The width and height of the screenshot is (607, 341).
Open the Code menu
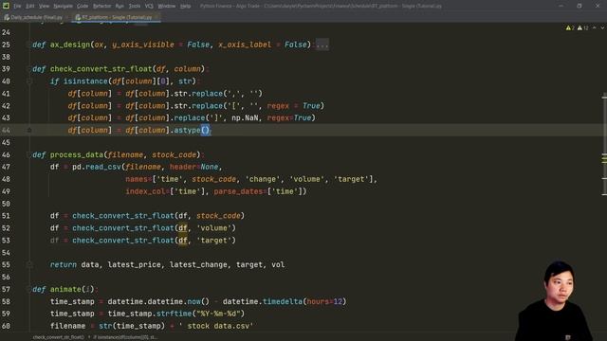pyautogui.click(x=83, y=7)
